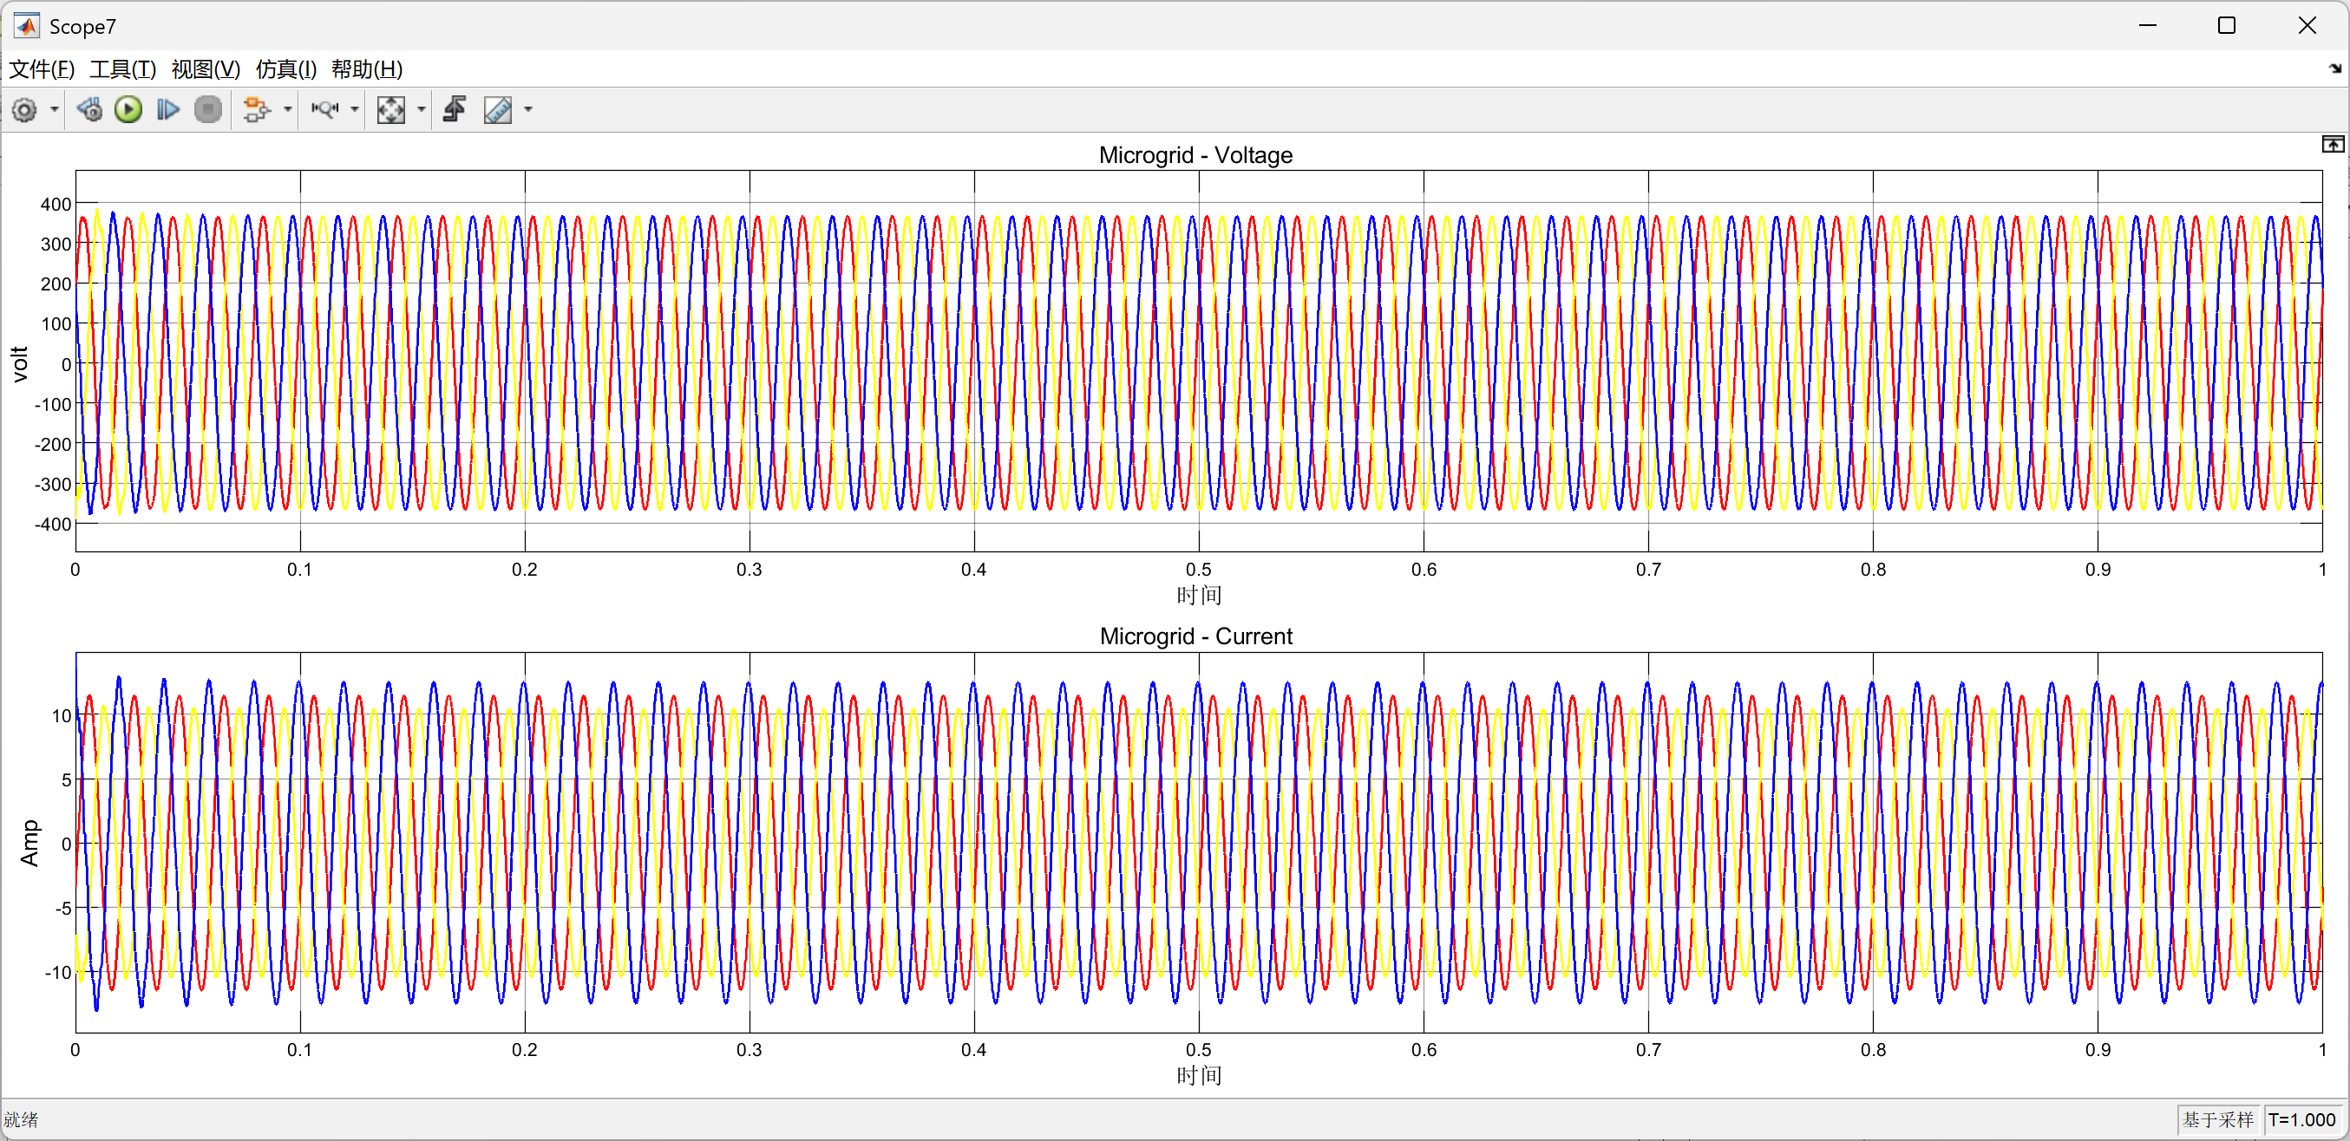
Task: Open the 文件(F) menu
Action: tap(41, 69)
